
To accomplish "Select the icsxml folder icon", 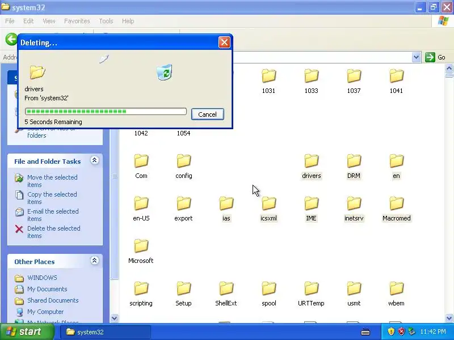I will point(268,203).
